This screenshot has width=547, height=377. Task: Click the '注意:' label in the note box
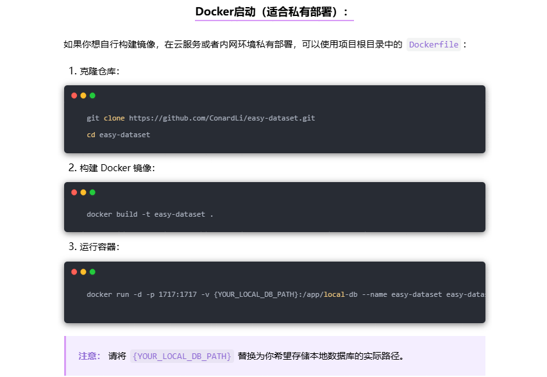[89, 356]
